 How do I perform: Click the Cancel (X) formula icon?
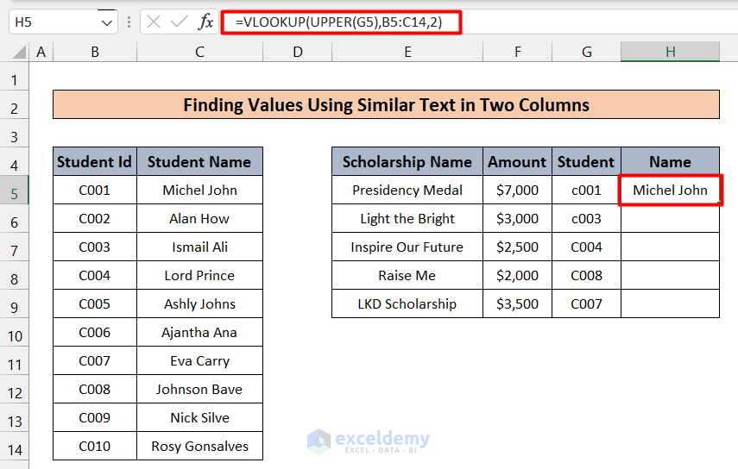(154, 22)
